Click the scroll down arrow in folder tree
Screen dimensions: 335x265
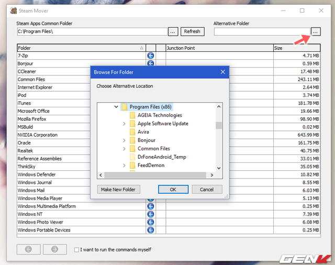[219, 168]
